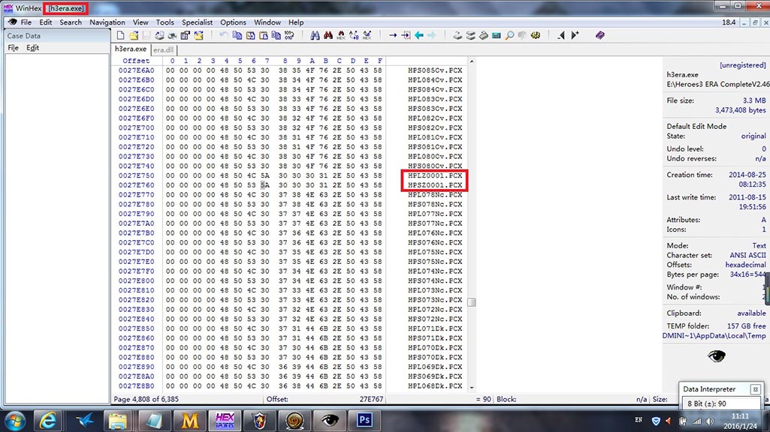Image resolution: width=770 pixels, height=432 pixels.
Task: Open the Navigation menu
Action: point(107,22)
